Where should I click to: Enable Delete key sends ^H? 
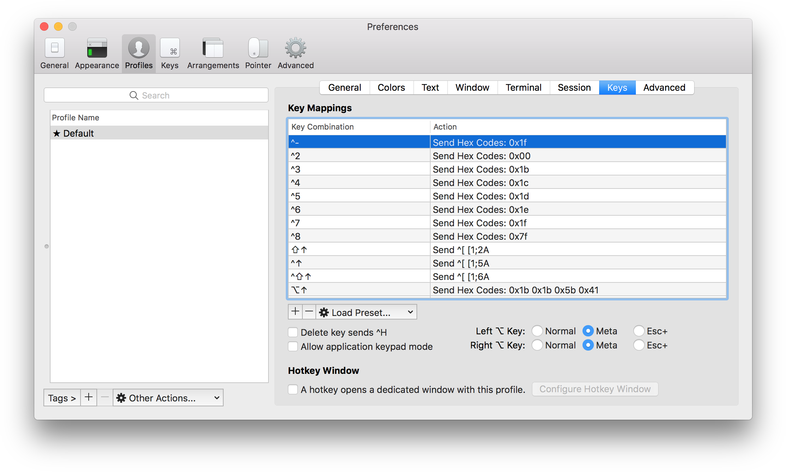(293, 332)
